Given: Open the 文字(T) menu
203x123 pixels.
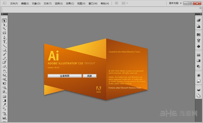Looking at the screenshot, I should pyautogui.click(x=47, y=3).
